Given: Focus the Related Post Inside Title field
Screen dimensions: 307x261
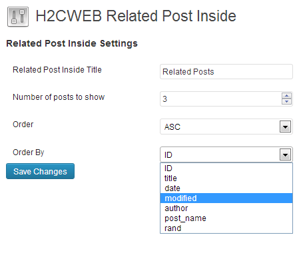Looking at the screenshot, I should 226,71.
